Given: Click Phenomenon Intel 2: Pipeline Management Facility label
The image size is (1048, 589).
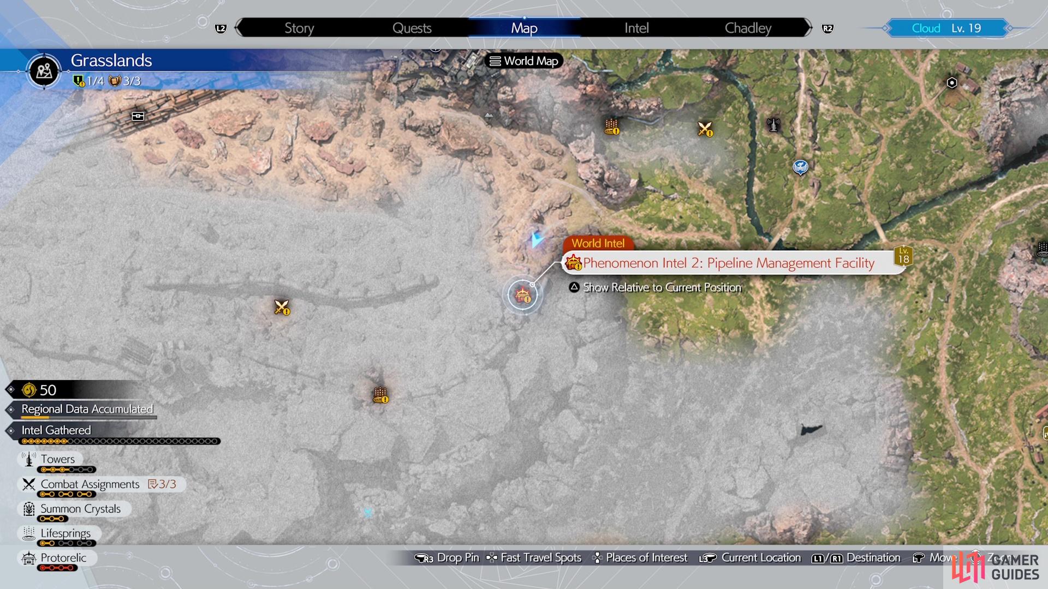Looking at the screenshot, I should pyautogui.click(x=729, y=263).
